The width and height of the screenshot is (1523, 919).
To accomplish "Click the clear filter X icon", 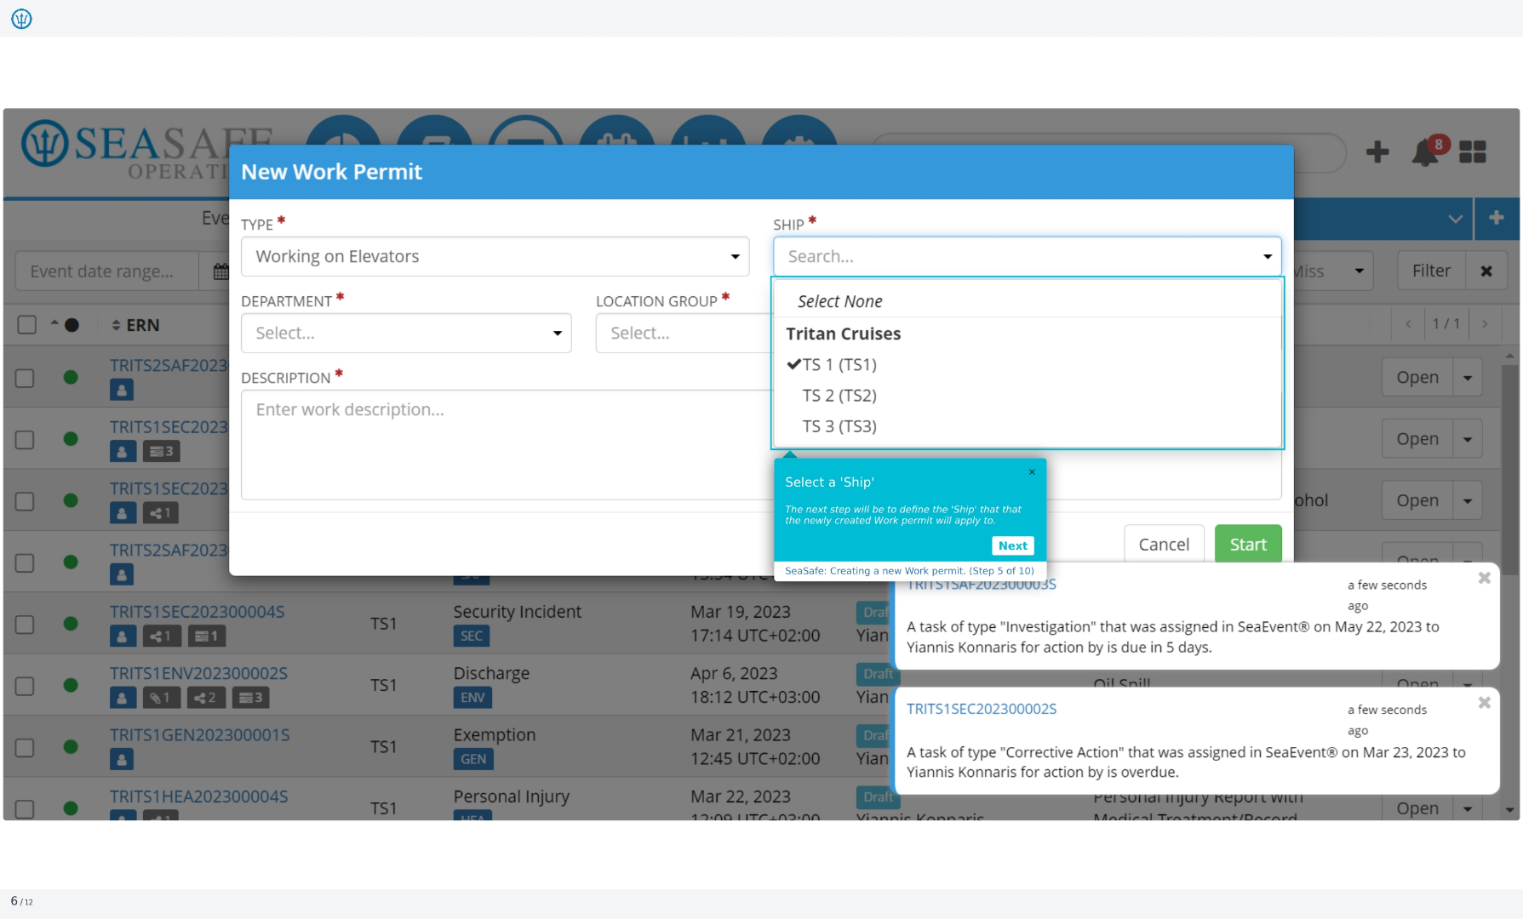I will coord(1486,271).
